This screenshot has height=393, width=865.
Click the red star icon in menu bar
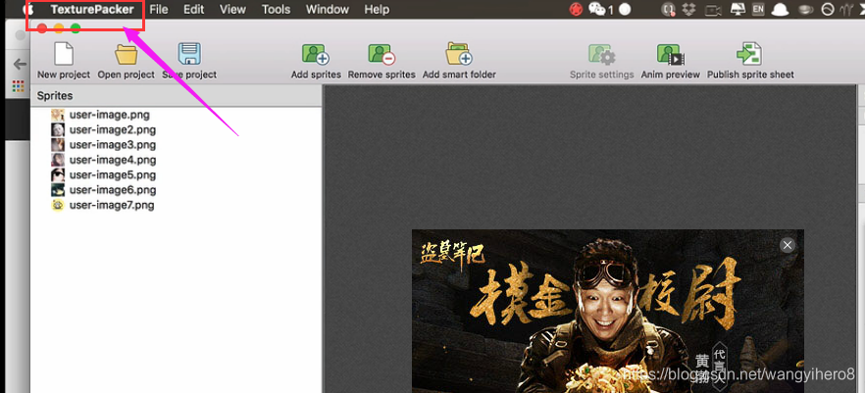(x=576, y=10)
